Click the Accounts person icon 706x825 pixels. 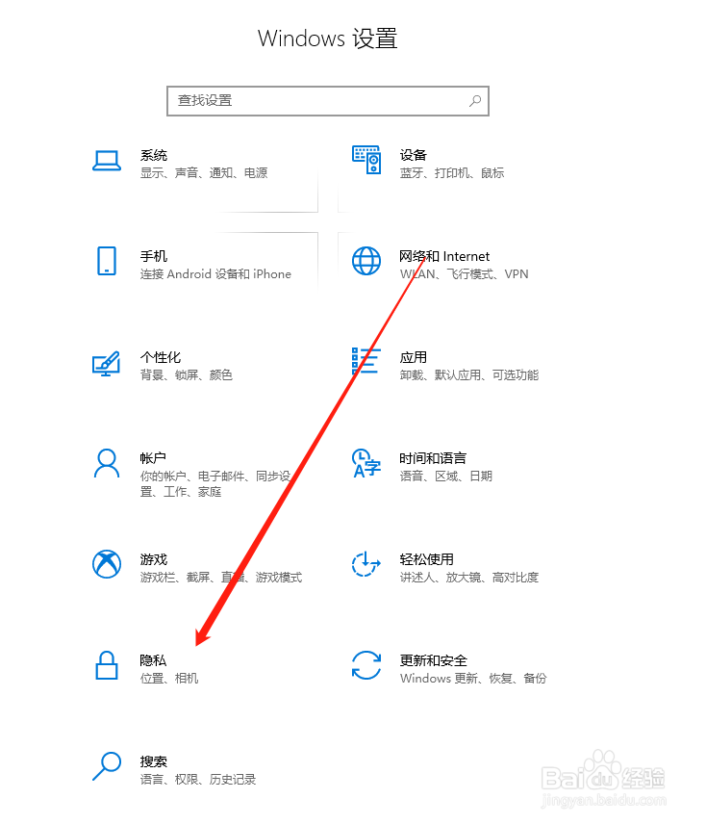(x=107, y=463)
